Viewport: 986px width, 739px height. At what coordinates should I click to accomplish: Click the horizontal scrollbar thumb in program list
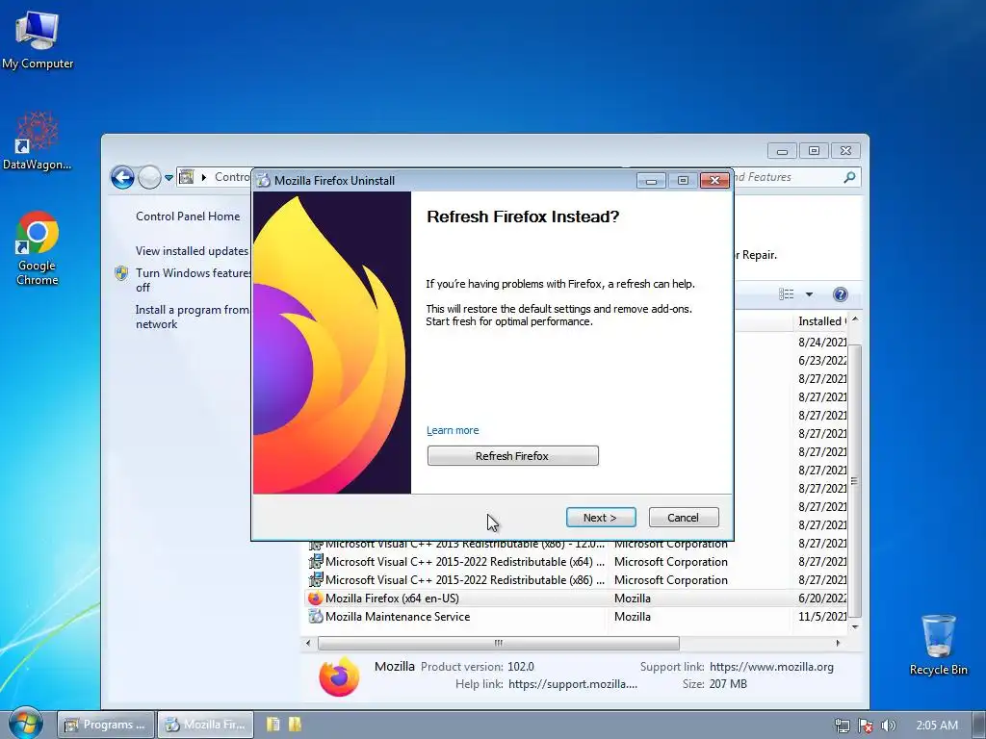pos(498,643)
